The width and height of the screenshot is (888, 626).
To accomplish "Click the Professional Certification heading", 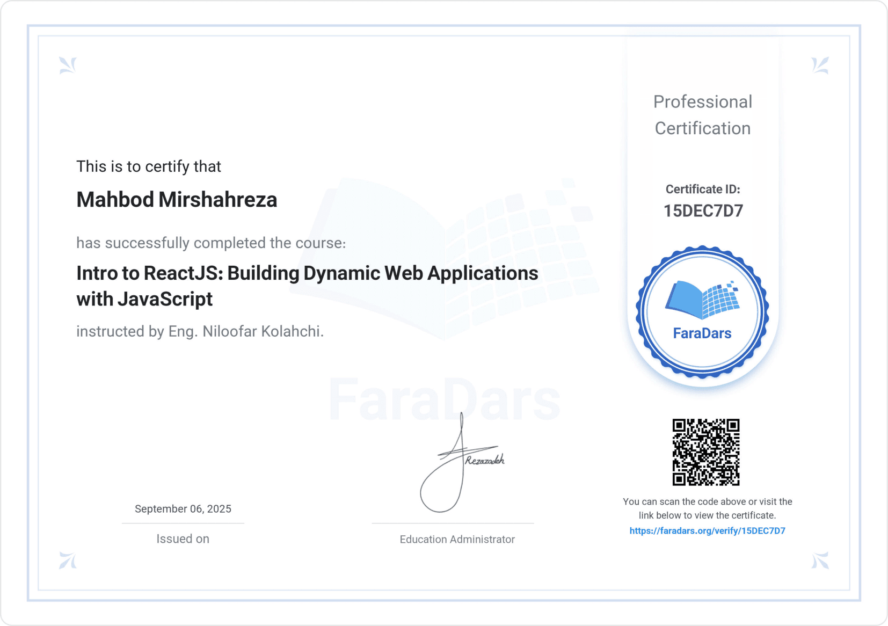I will (x=703, y=115).
